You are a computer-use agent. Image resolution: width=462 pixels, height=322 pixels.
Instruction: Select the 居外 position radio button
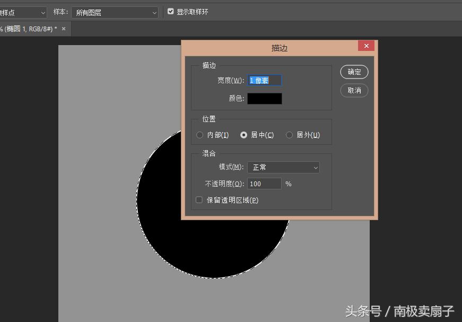[x=289, y=135]
